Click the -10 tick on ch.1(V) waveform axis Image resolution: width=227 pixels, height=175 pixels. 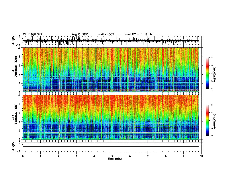coord(19,45)
